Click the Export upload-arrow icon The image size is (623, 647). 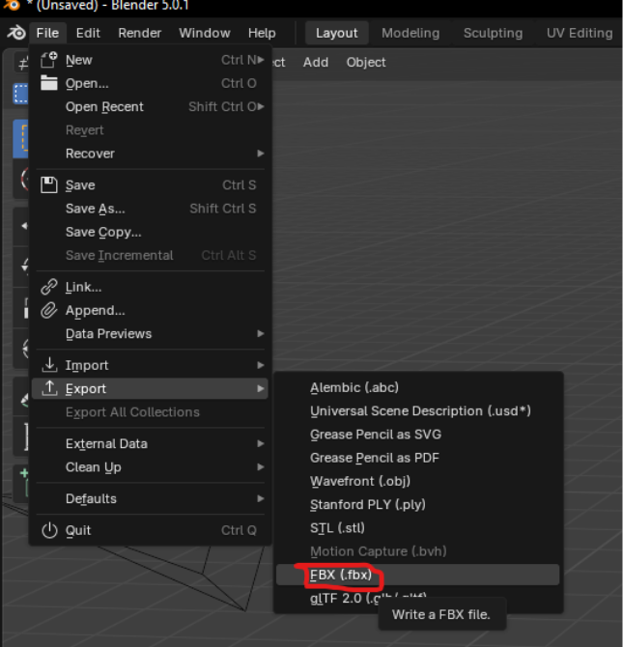tap(49, 388)
